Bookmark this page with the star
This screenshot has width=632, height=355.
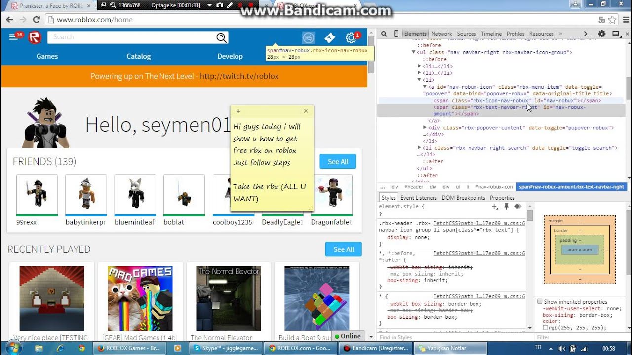click(x=612, y=20)
